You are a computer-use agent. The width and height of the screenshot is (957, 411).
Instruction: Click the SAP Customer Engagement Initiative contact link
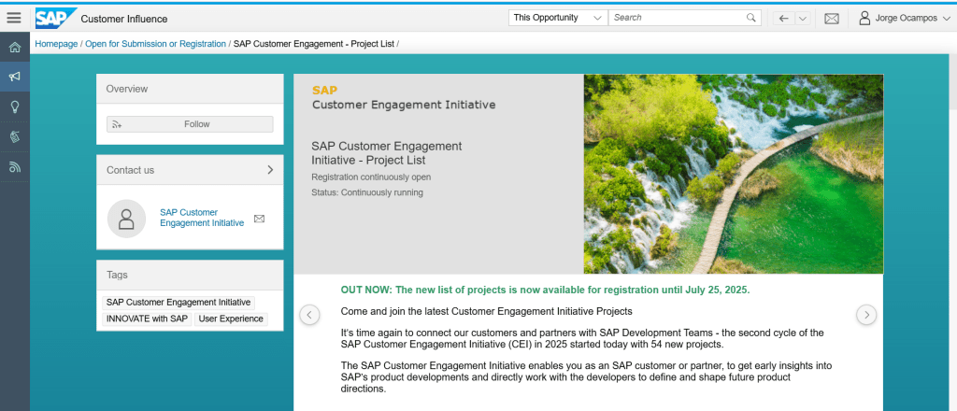pyautogui.click(x=202, y=218)
